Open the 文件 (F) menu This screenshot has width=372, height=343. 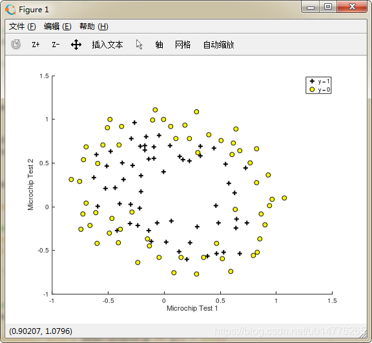[23, 26]
